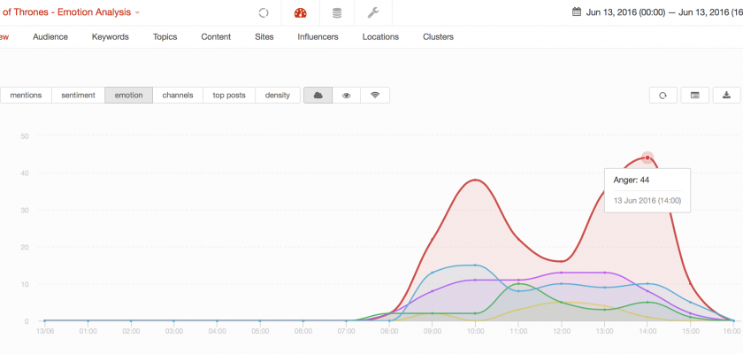Download the chart using download icon
Screen dimensions: 743x354
click(726, 96)
